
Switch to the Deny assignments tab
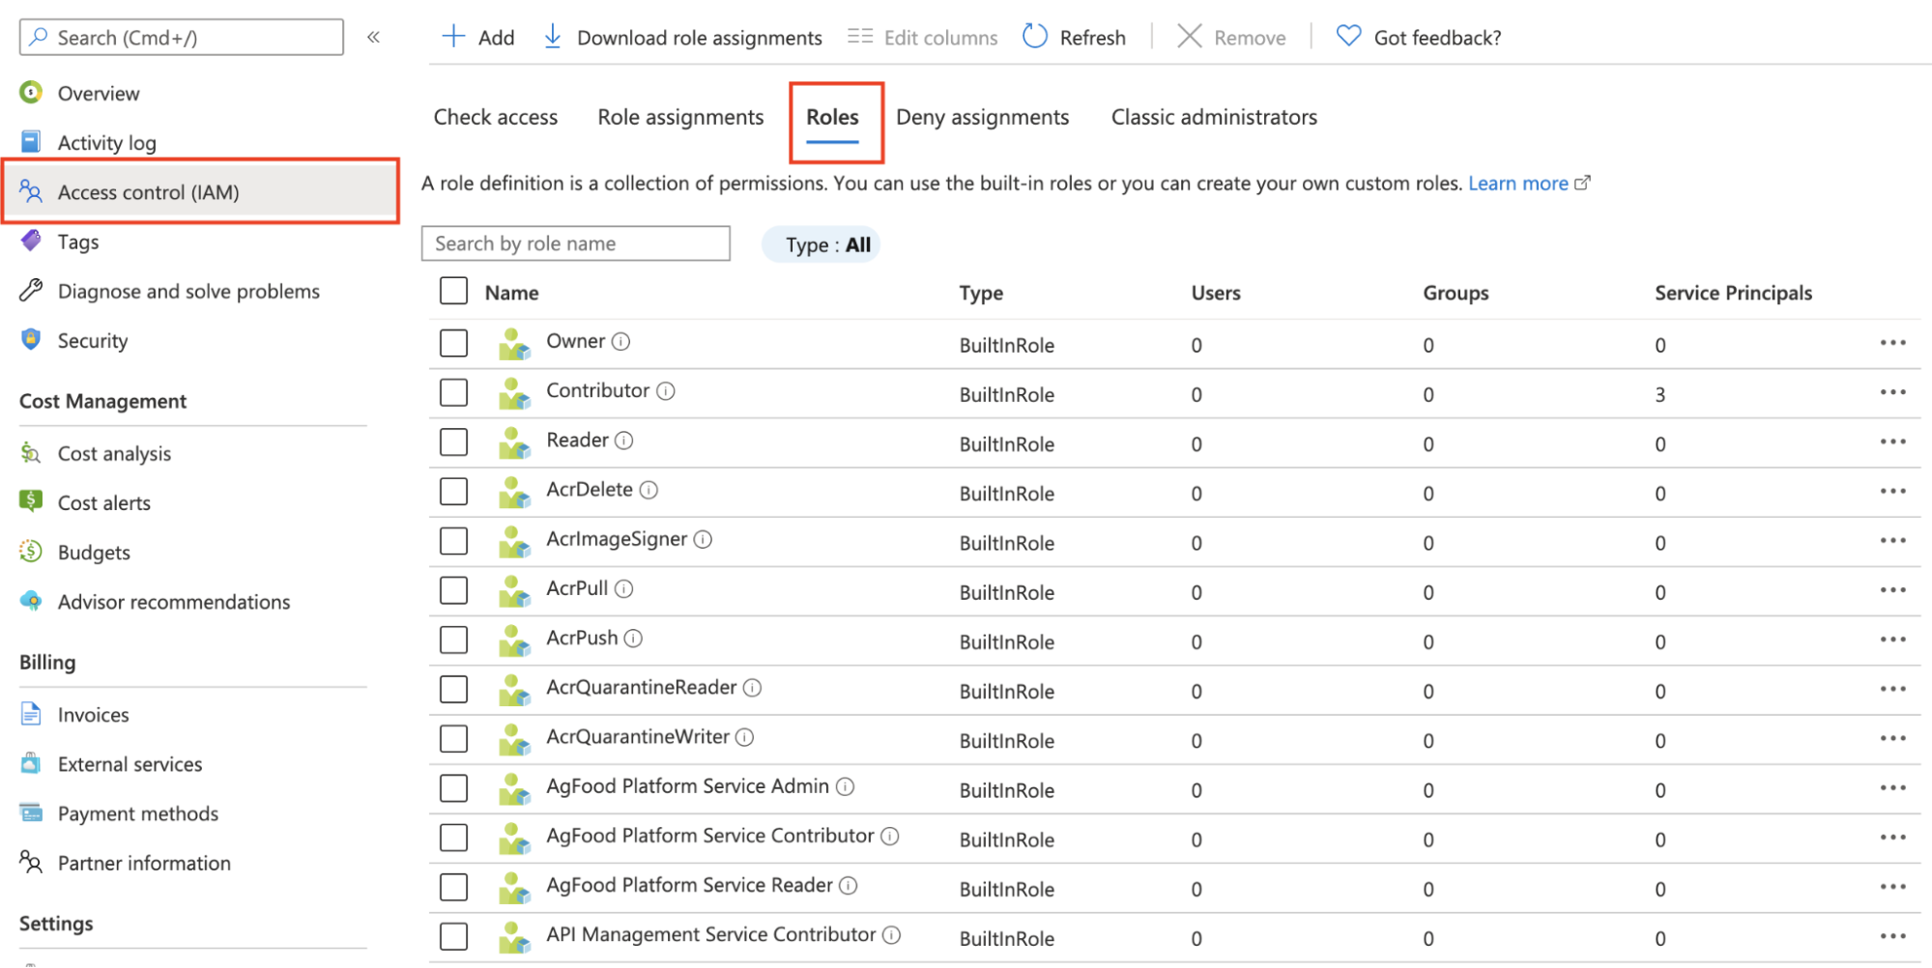click(x=983, y=117)
